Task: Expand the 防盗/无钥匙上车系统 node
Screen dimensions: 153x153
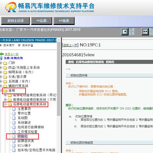Action: coord(1,67)
